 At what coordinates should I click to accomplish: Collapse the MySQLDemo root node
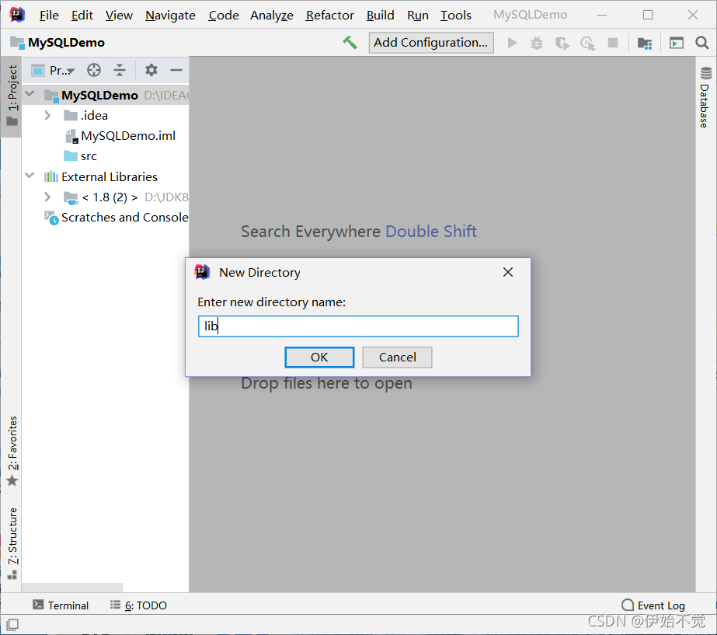point(30,94)
